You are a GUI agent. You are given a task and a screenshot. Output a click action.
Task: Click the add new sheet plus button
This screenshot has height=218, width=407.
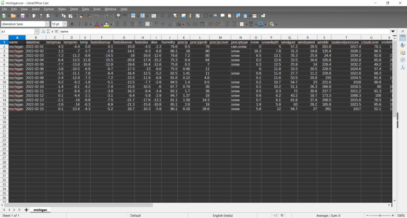[26, 210]
